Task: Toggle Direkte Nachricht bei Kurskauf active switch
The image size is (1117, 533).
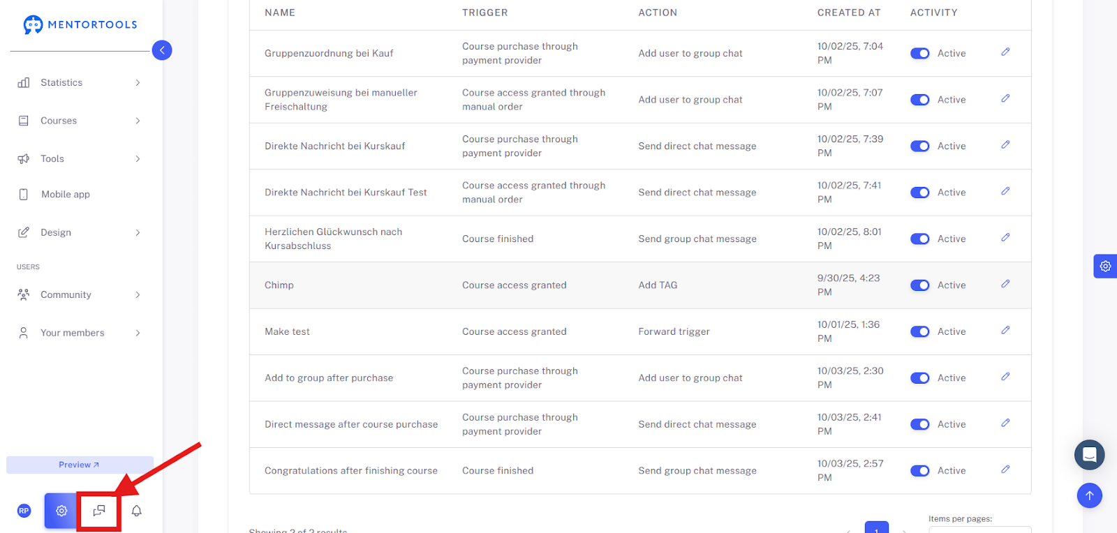Action: [x=919, y=146]
